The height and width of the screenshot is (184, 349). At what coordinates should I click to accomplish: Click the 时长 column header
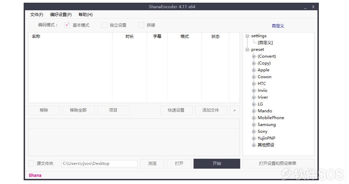click(129, 36)
